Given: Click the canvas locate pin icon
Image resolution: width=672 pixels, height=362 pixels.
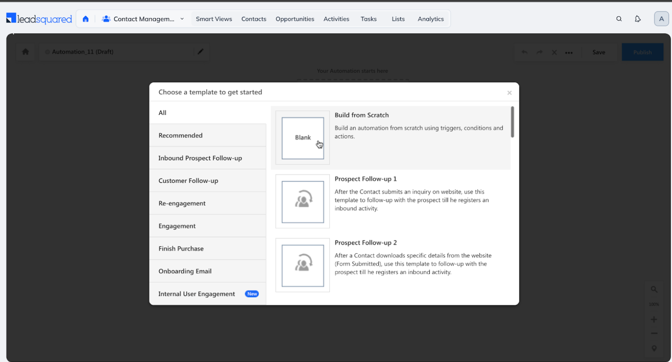Looking at the screenshot, I should [654, 348].
